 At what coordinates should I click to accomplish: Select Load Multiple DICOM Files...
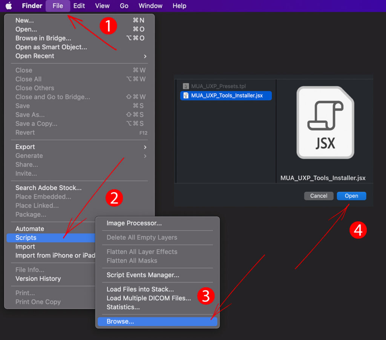(x=158, y=298)
